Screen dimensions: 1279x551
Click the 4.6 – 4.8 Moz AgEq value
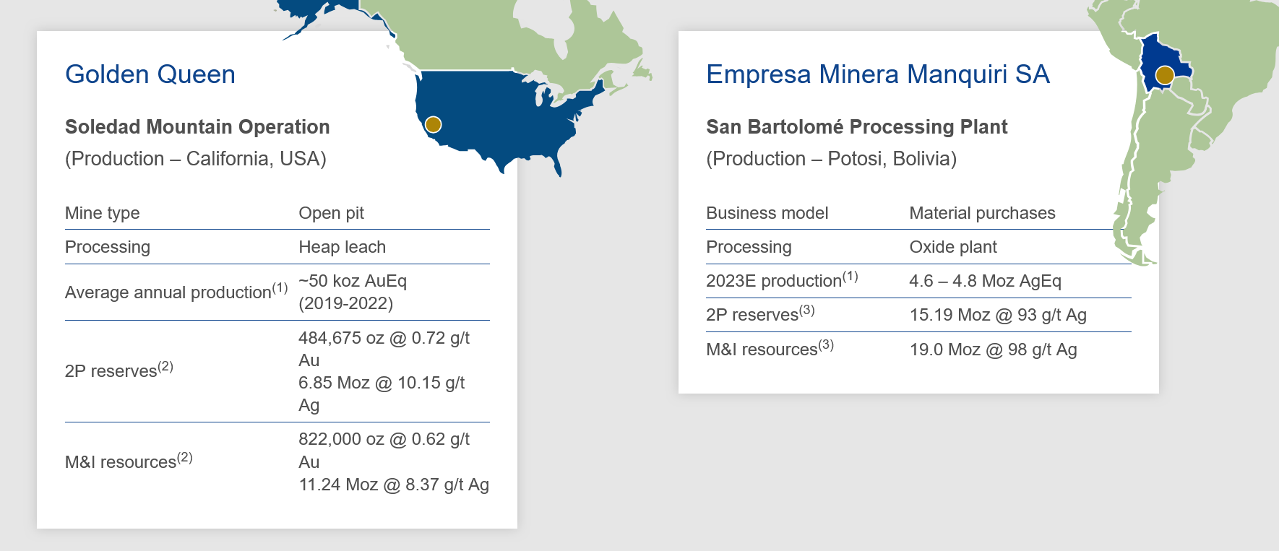point(985,281)
